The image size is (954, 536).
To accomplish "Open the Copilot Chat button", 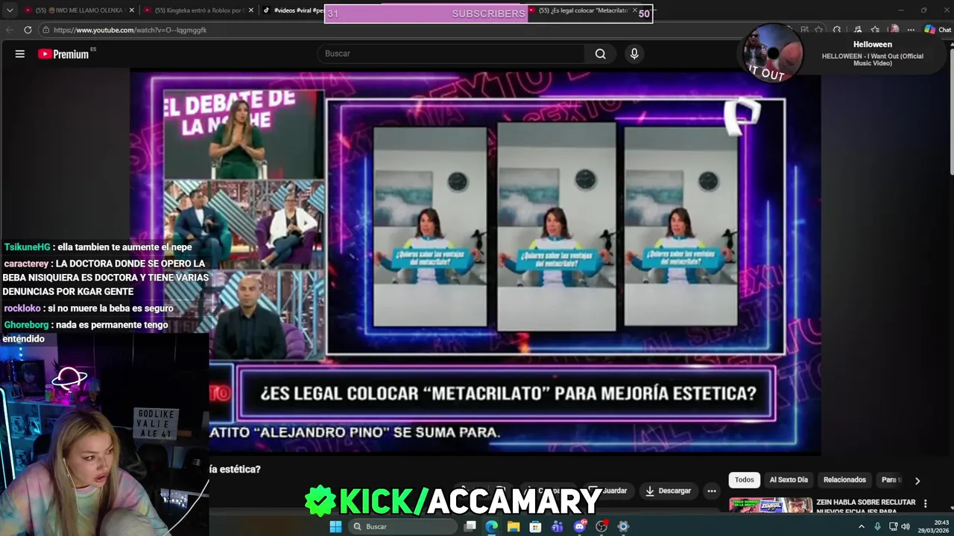I will click(938, 30).
